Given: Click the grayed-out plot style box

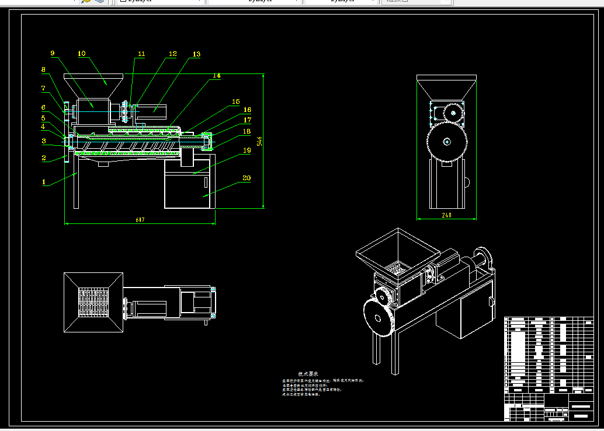Looking at the screenshot, I should [x=415, y=1].
